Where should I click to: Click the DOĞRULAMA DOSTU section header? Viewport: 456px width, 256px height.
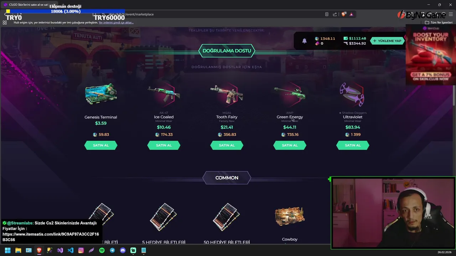pyautogui.click(x=227, y=51)
